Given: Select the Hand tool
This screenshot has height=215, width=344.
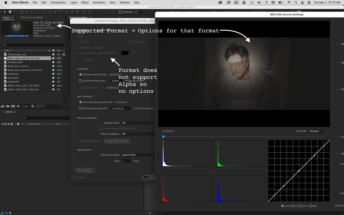Looking at the screenshot, I should tap(10, 12).
